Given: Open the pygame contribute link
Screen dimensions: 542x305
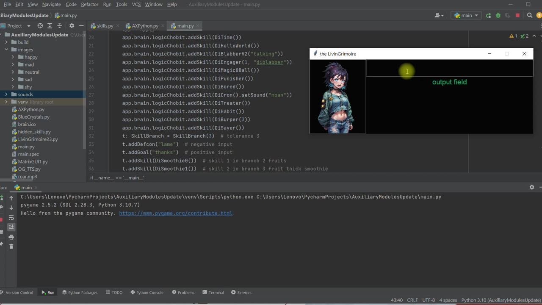Looking at the screenshot, I should click(x=176, y=213).
